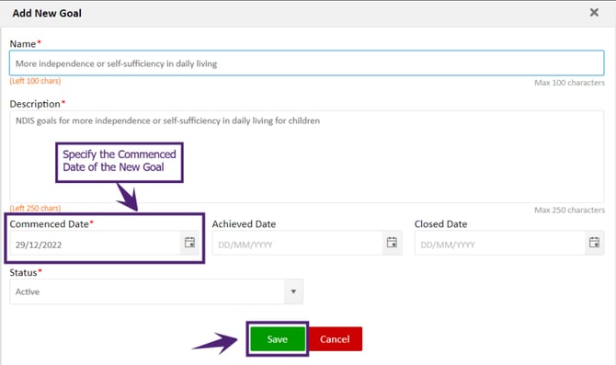Screen dimensions: 616x365
Task: Click the Commenced Date field showing 29/12/2022
Action: tap(95, 244)
